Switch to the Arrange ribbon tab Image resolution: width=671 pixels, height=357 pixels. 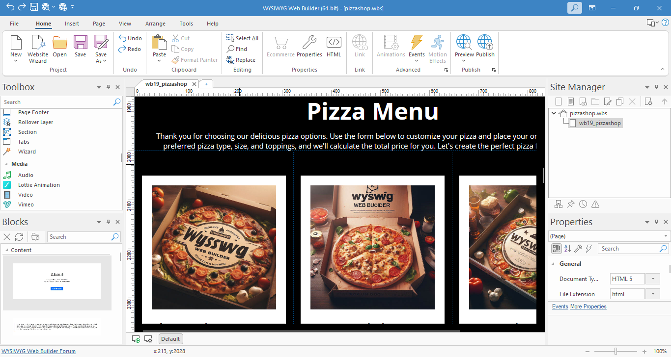(x=155, y=24)
